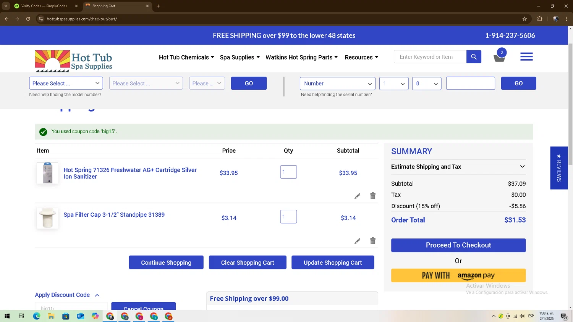Screen dimensions: 573x322
Task: Focus the Enter Keyword or Item search box
Action: pos(430,57)
